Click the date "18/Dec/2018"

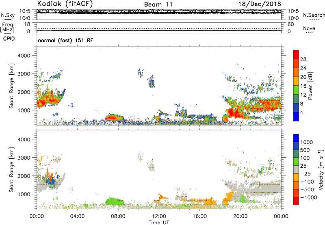(260, 4)
